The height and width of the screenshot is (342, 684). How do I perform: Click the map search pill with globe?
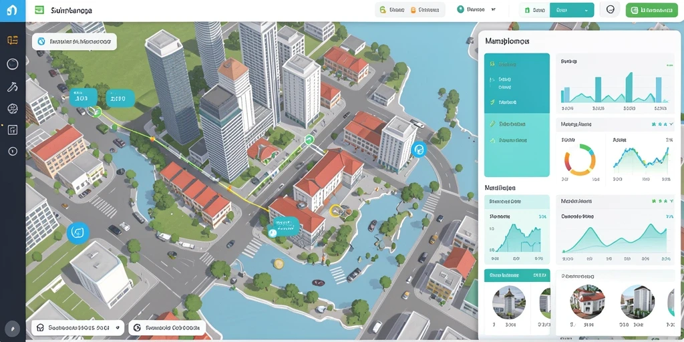[74, 42]
